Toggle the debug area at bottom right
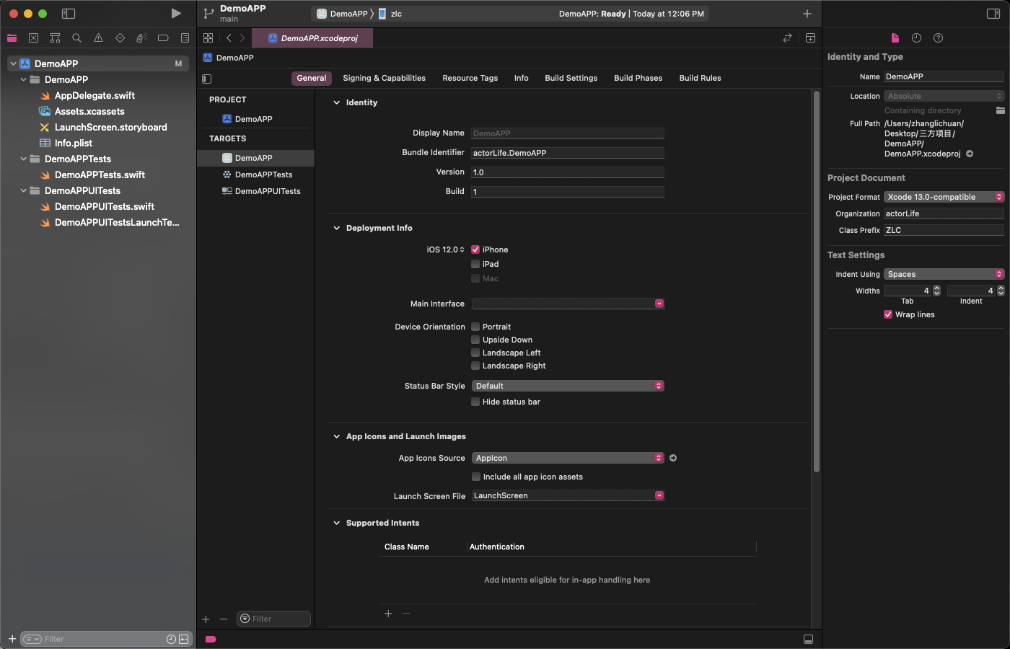 [x=808, y=640]
